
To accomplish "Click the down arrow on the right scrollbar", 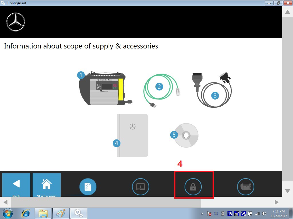I will pos(287,191).
